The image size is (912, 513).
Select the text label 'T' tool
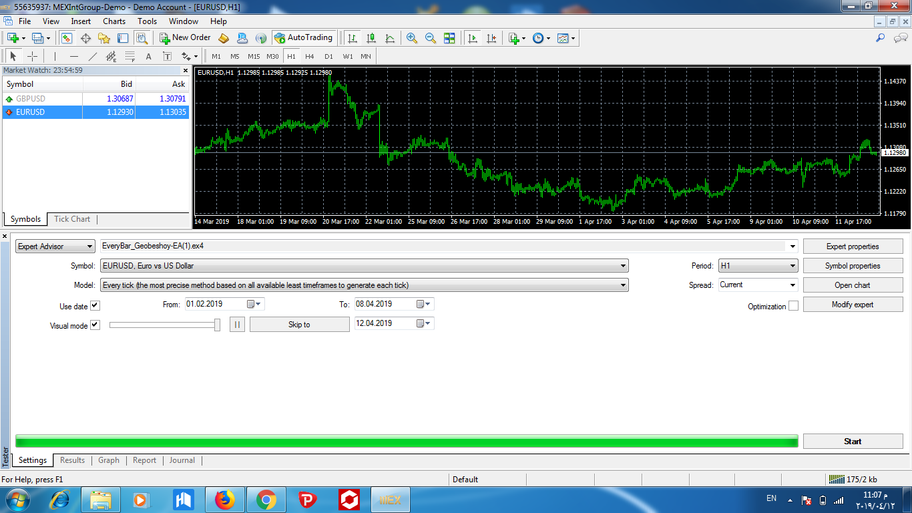(168, 56)
